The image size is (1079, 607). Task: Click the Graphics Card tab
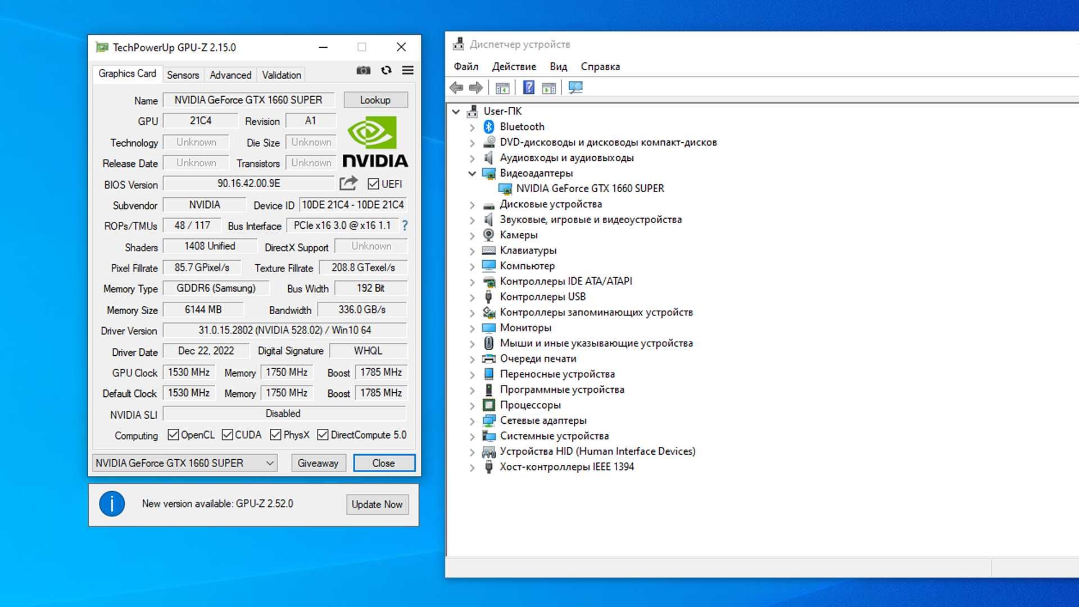click(127, 74)
